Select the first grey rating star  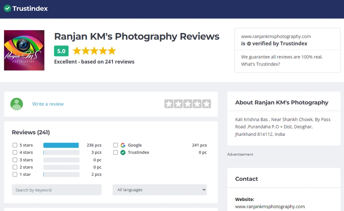coord(169,104)
